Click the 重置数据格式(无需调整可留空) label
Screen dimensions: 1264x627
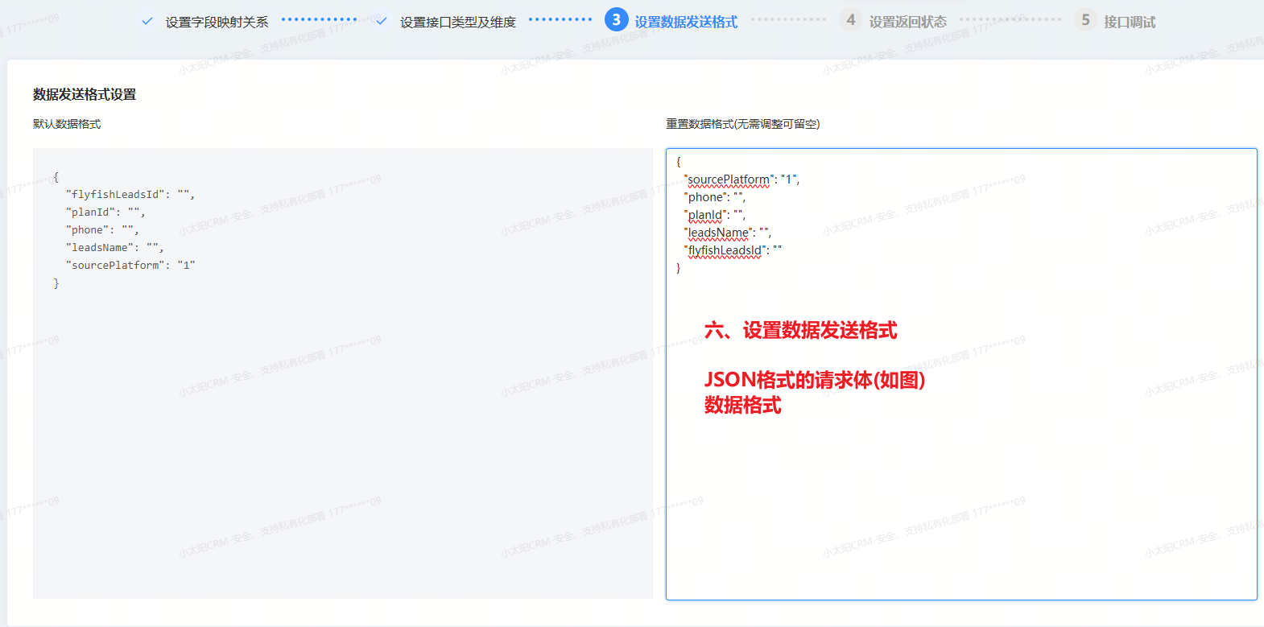743,124
